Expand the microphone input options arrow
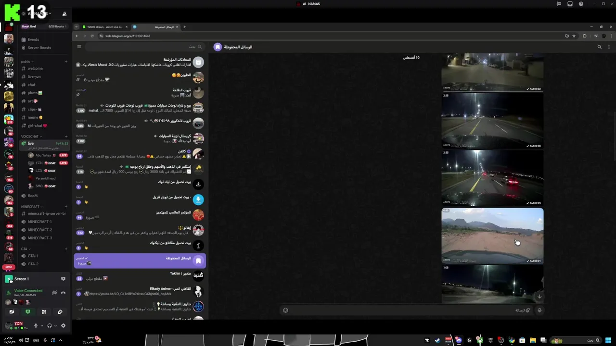This screenshot has width=616, height=346. pyautogui.click(x=41, y=325)
